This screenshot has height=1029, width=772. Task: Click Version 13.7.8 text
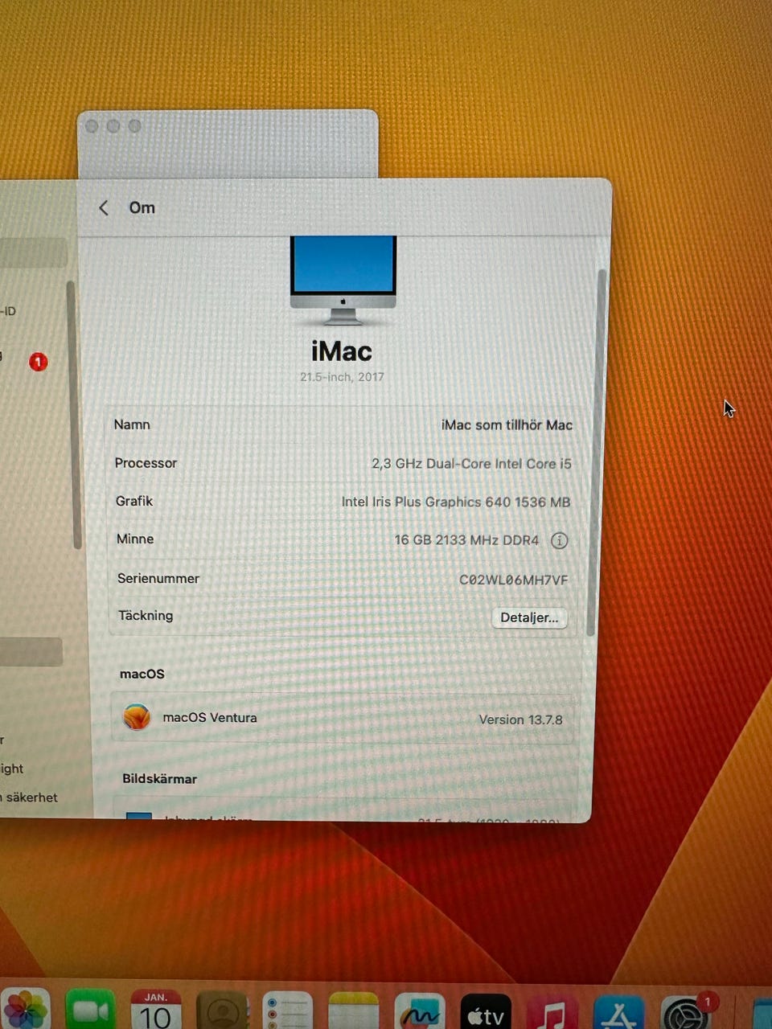[x=520, y=719]
